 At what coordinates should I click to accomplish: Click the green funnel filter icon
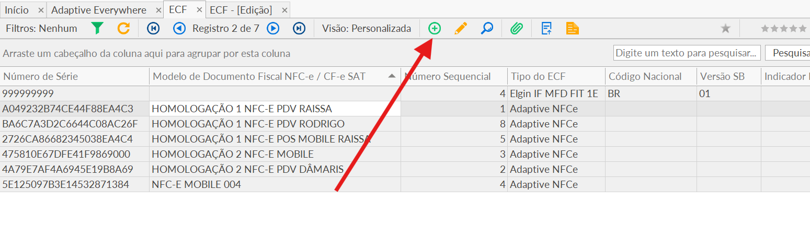tap(97, 28)
